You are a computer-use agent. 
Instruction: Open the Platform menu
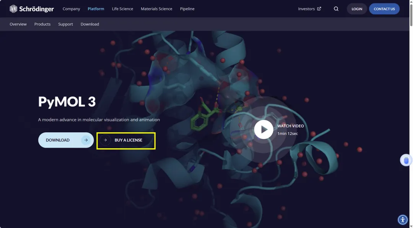(x=96, y=9)
